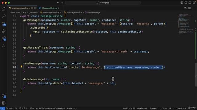Open the Testing flask view
The image size is (197, 110).
[x=4, y=46]
